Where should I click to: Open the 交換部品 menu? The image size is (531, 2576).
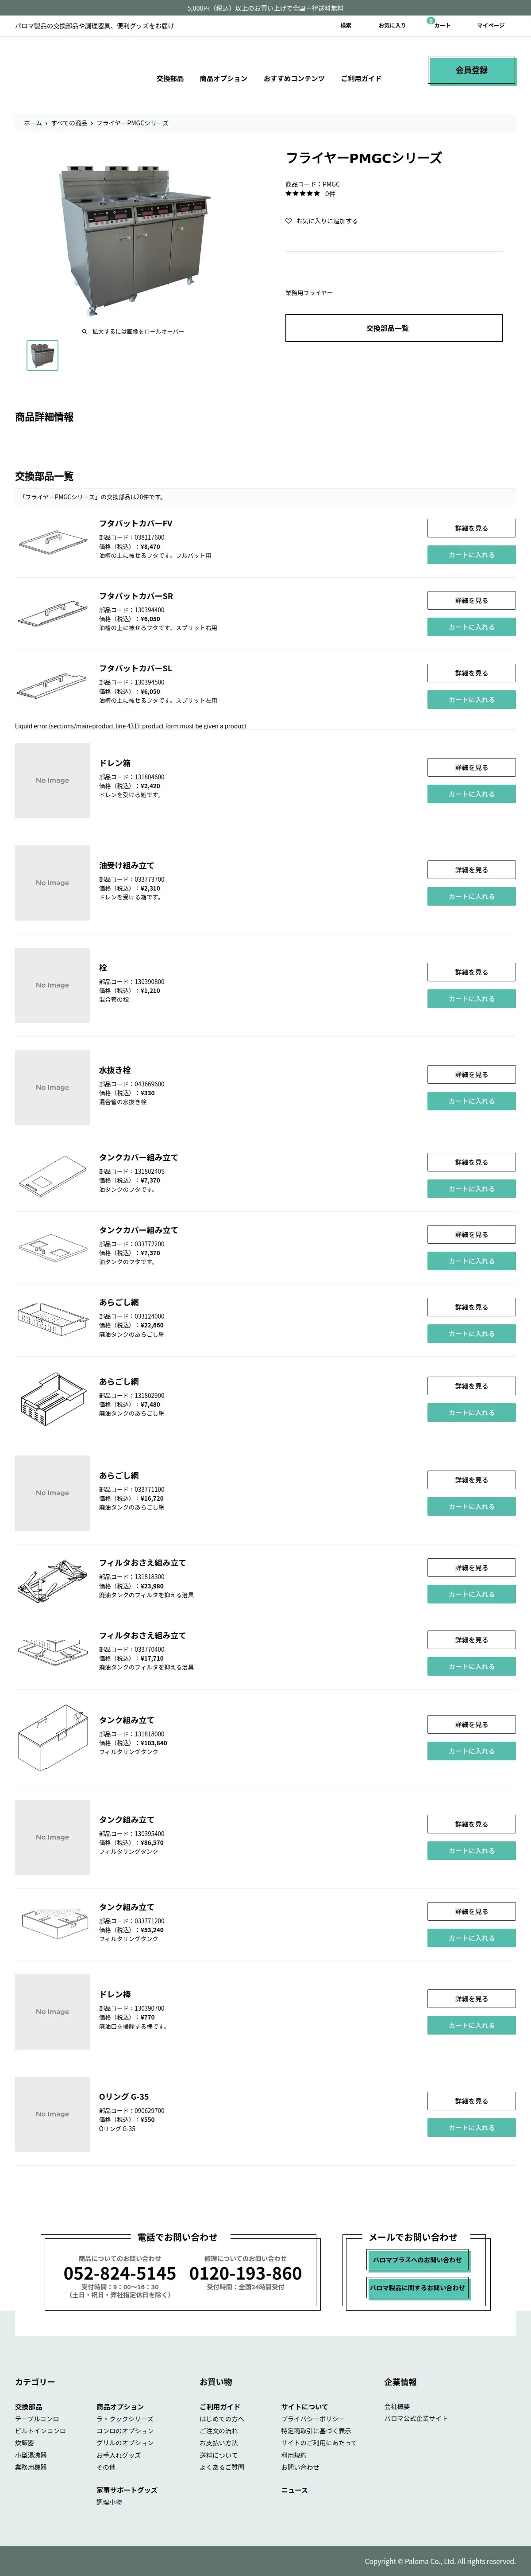(x=169, y=78)
